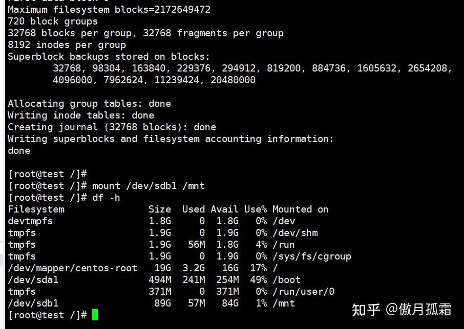Click the /run/user/0 mount point text
The height and width of the screenshot is (329, 464).
click(303, 292)
